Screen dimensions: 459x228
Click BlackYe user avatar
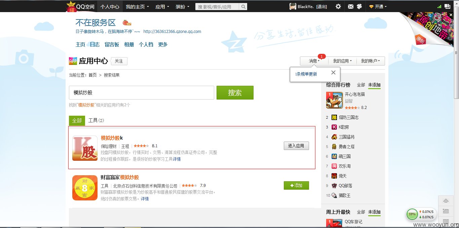tap(293, 6)
